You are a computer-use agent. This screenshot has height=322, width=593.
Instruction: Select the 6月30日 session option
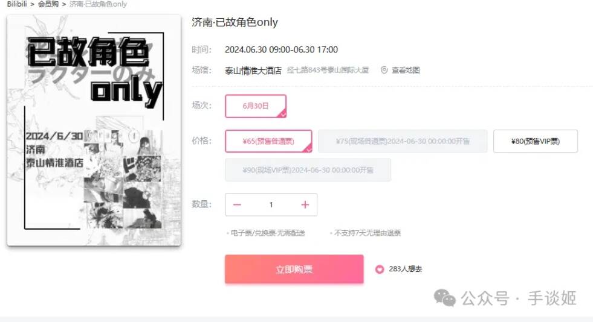[256, 106]
